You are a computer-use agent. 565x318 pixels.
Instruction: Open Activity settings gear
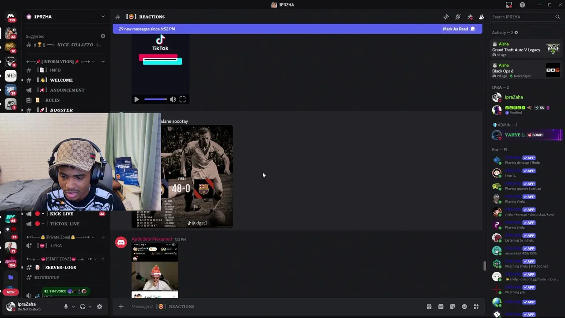(x=516, y=33)
